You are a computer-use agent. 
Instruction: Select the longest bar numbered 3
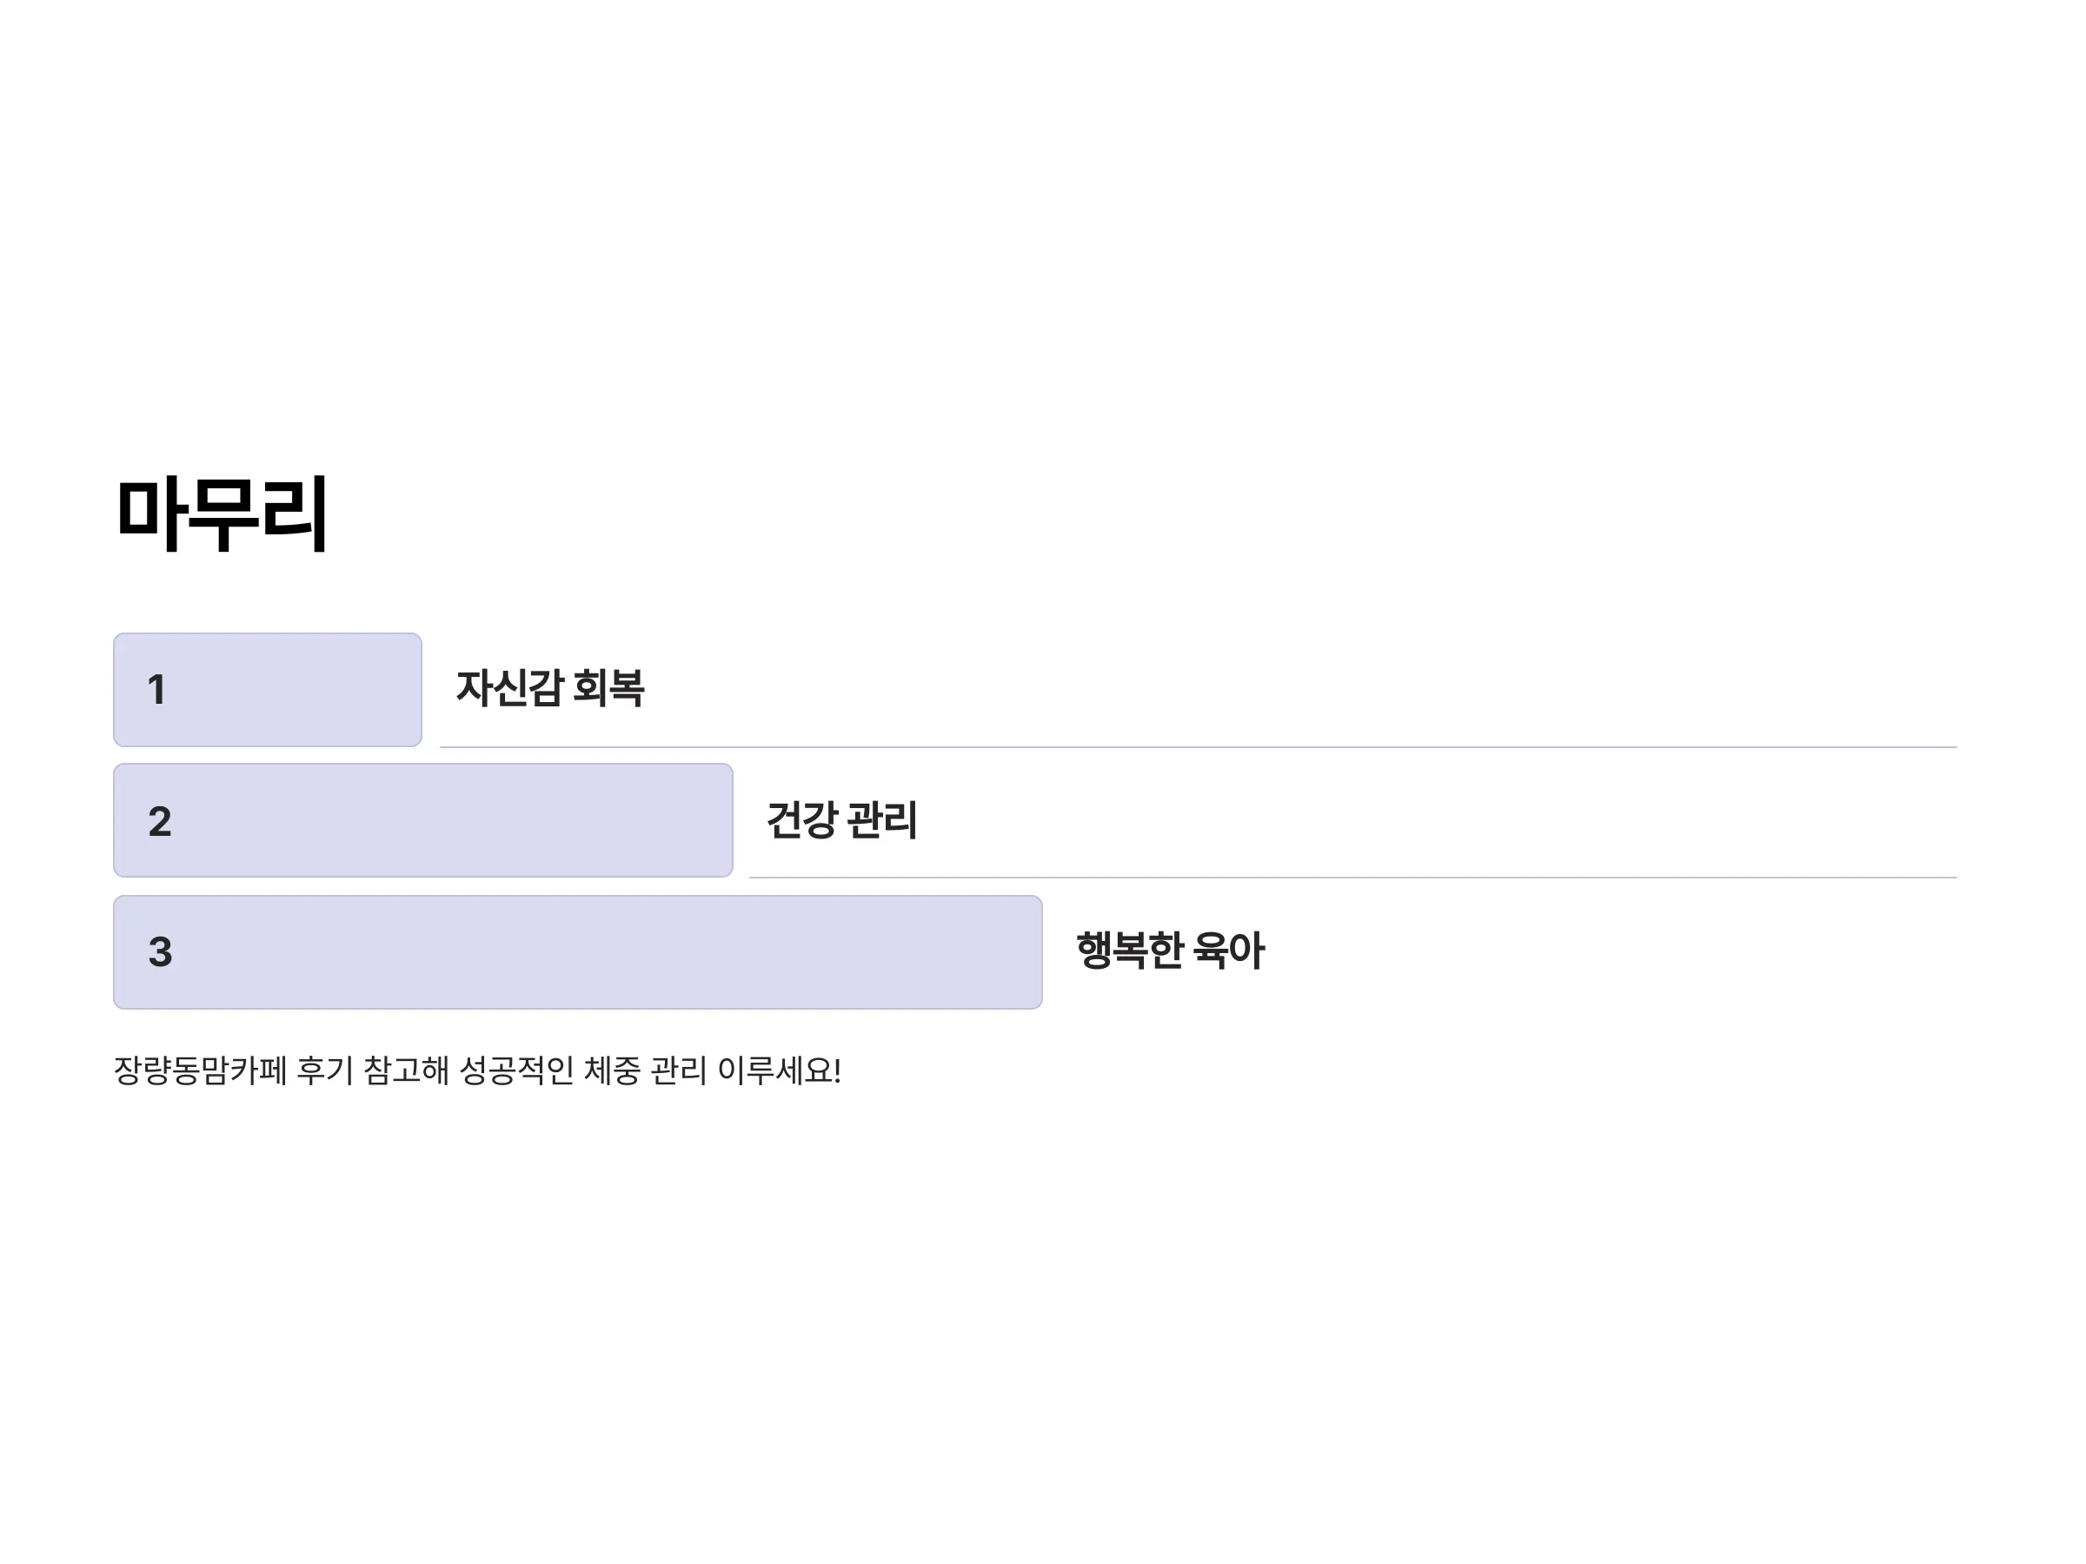click(x=578, y=952)
